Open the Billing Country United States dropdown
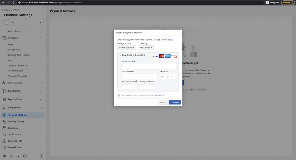The image size is (296, 160). click(126, 48)
